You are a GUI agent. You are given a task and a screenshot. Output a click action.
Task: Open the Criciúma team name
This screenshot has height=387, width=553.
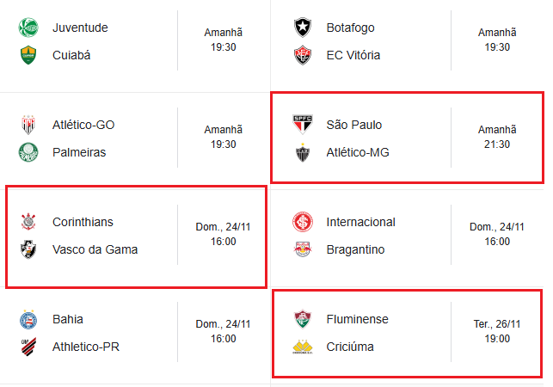(350, 347)
